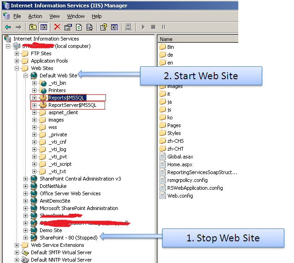Expand the Web Service Extensions node
The image size is (294, 263).
[x=17, y=245]
